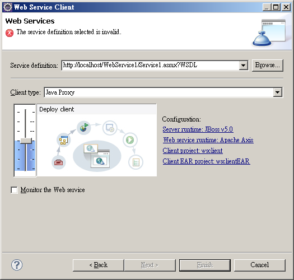Click the red error icon beside invalid message
The image size is (294, 280).
10,33
